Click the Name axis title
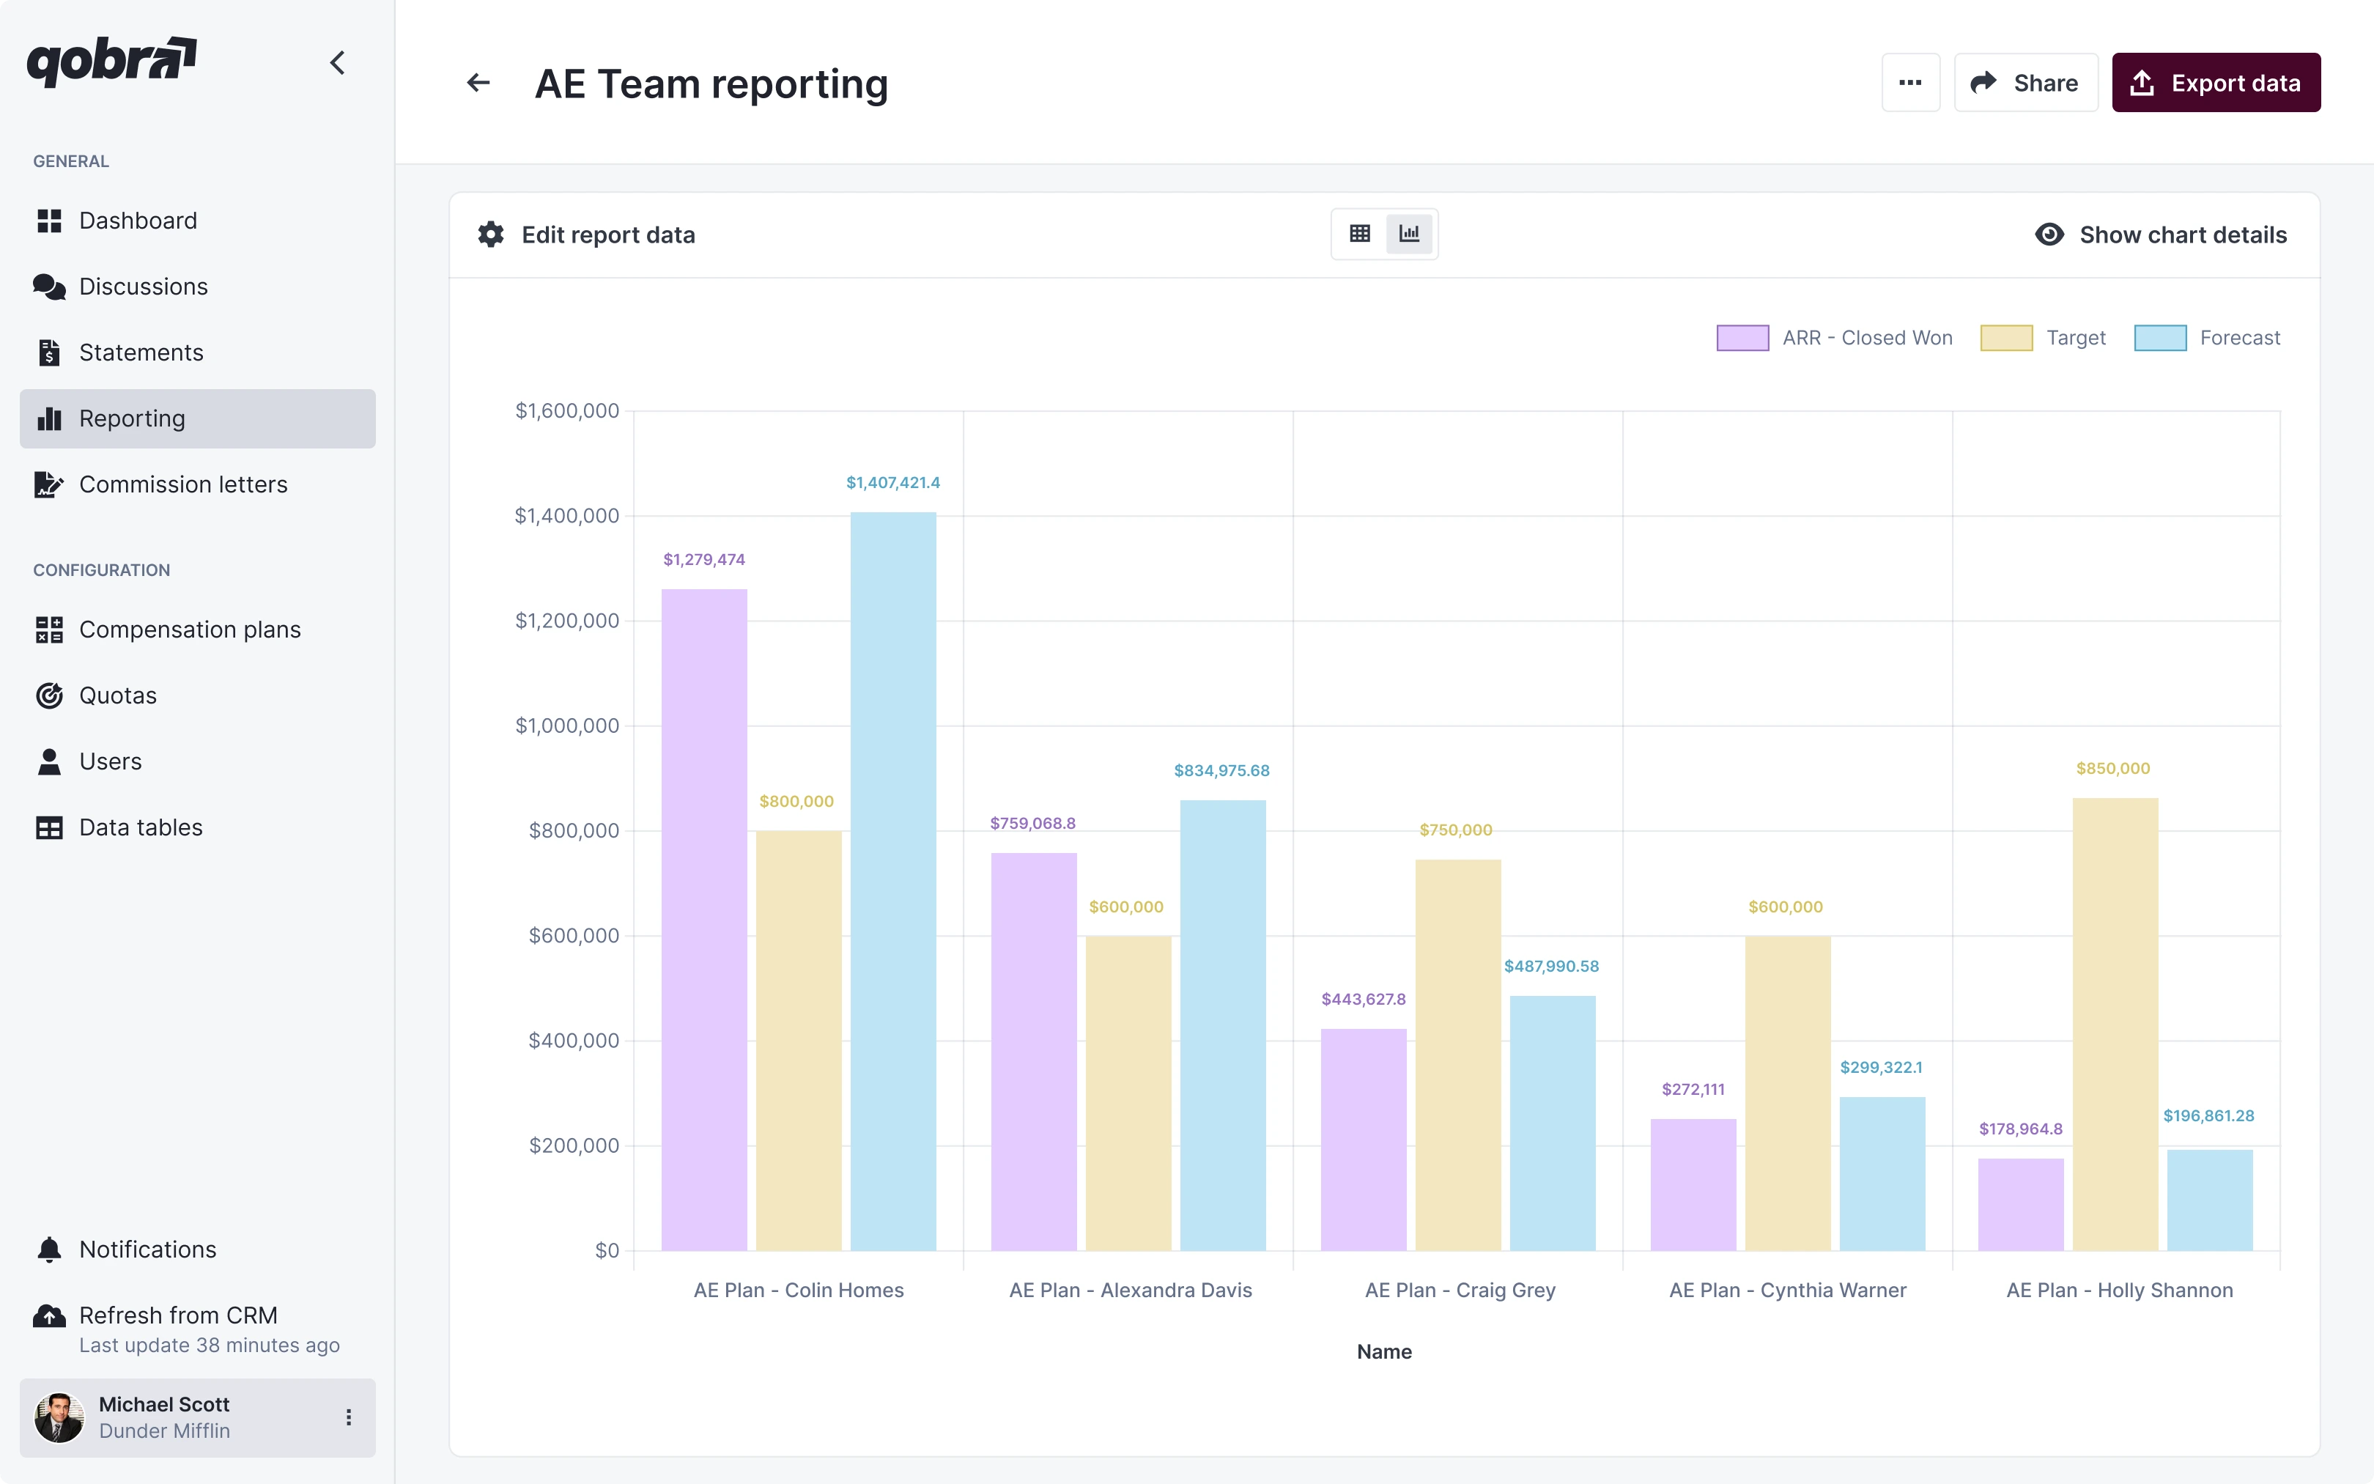The image size is (2374, 1484). pyautogui.click(x=1384, y=1351)
